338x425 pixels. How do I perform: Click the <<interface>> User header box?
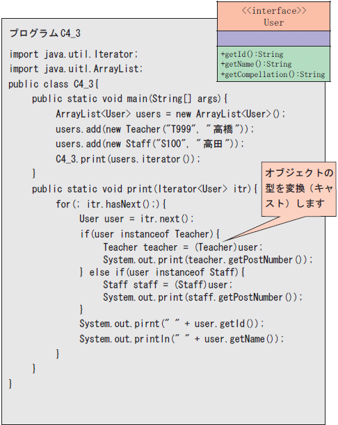273,17
